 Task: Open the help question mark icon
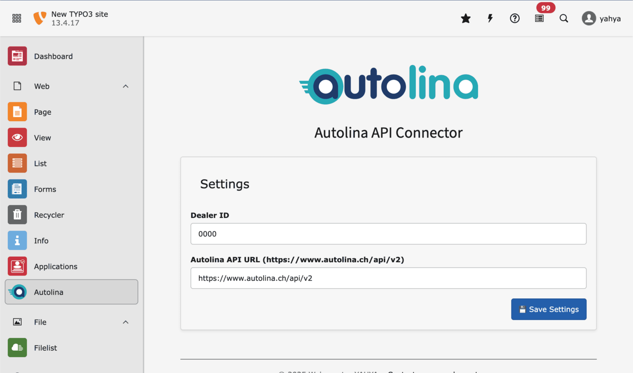[x=515, y=18]
